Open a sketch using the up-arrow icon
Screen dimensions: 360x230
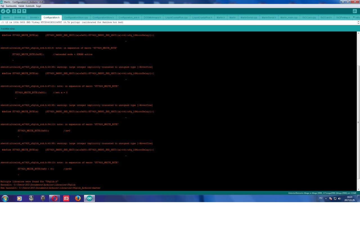[19, 11]
